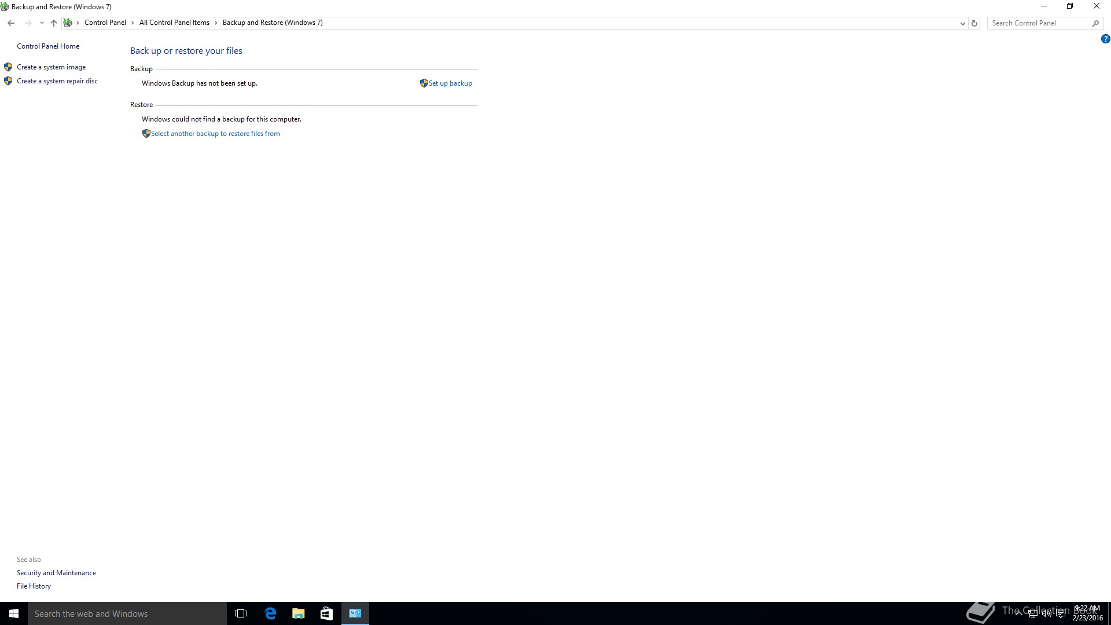Screen dimensions: 1111x625
Task: Select another backup to restore files from
Action: 215,134
